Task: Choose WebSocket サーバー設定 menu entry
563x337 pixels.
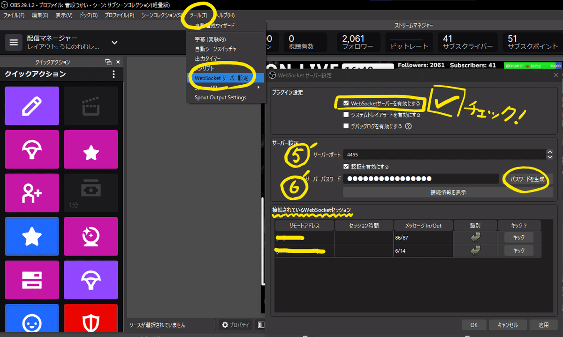Action: (226, 78)
